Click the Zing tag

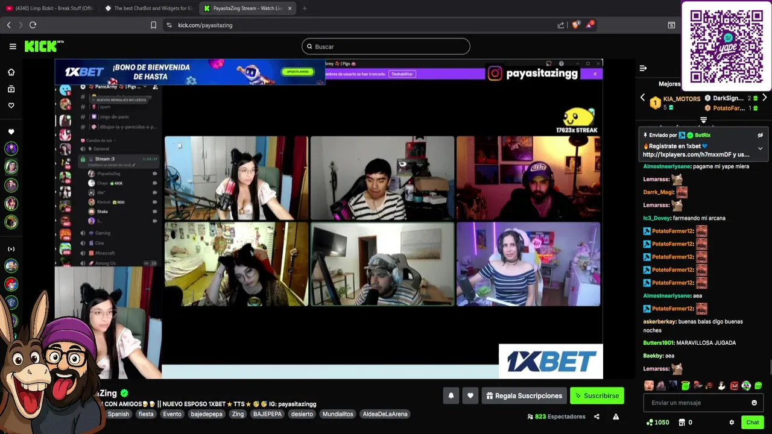pyautogui.click(x=238, y=414)
